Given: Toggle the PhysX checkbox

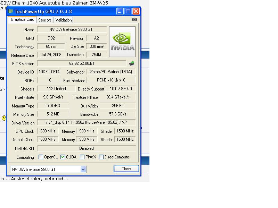Looking at the screenshot, I should [82, 157].
